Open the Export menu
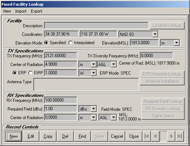This screenshot has width=190, height=146. (x=36, y=11)
